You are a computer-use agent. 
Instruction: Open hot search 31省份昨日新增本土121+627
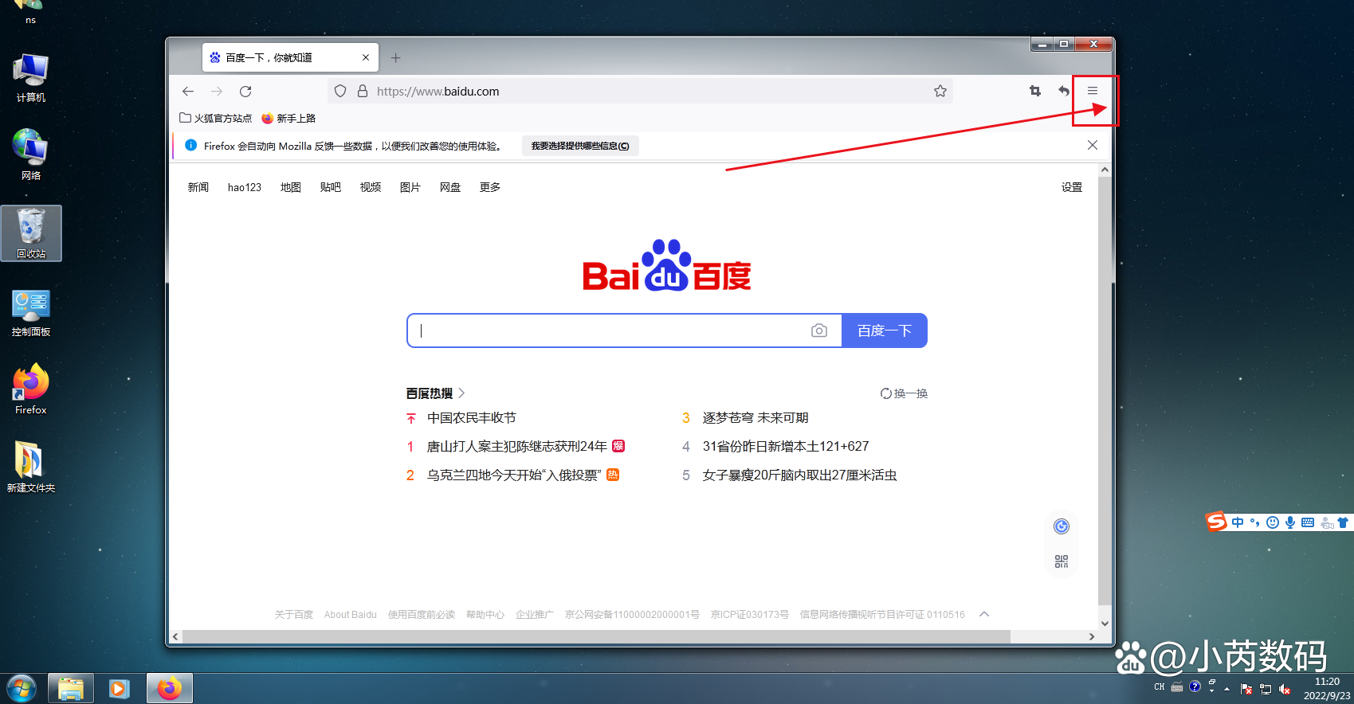pos(786,447)
